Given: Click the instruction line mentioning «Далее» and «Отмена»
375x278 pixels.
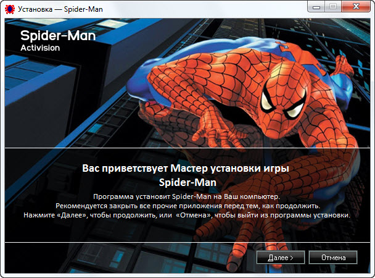Looking at the screenshot, I should click(186, 215).
